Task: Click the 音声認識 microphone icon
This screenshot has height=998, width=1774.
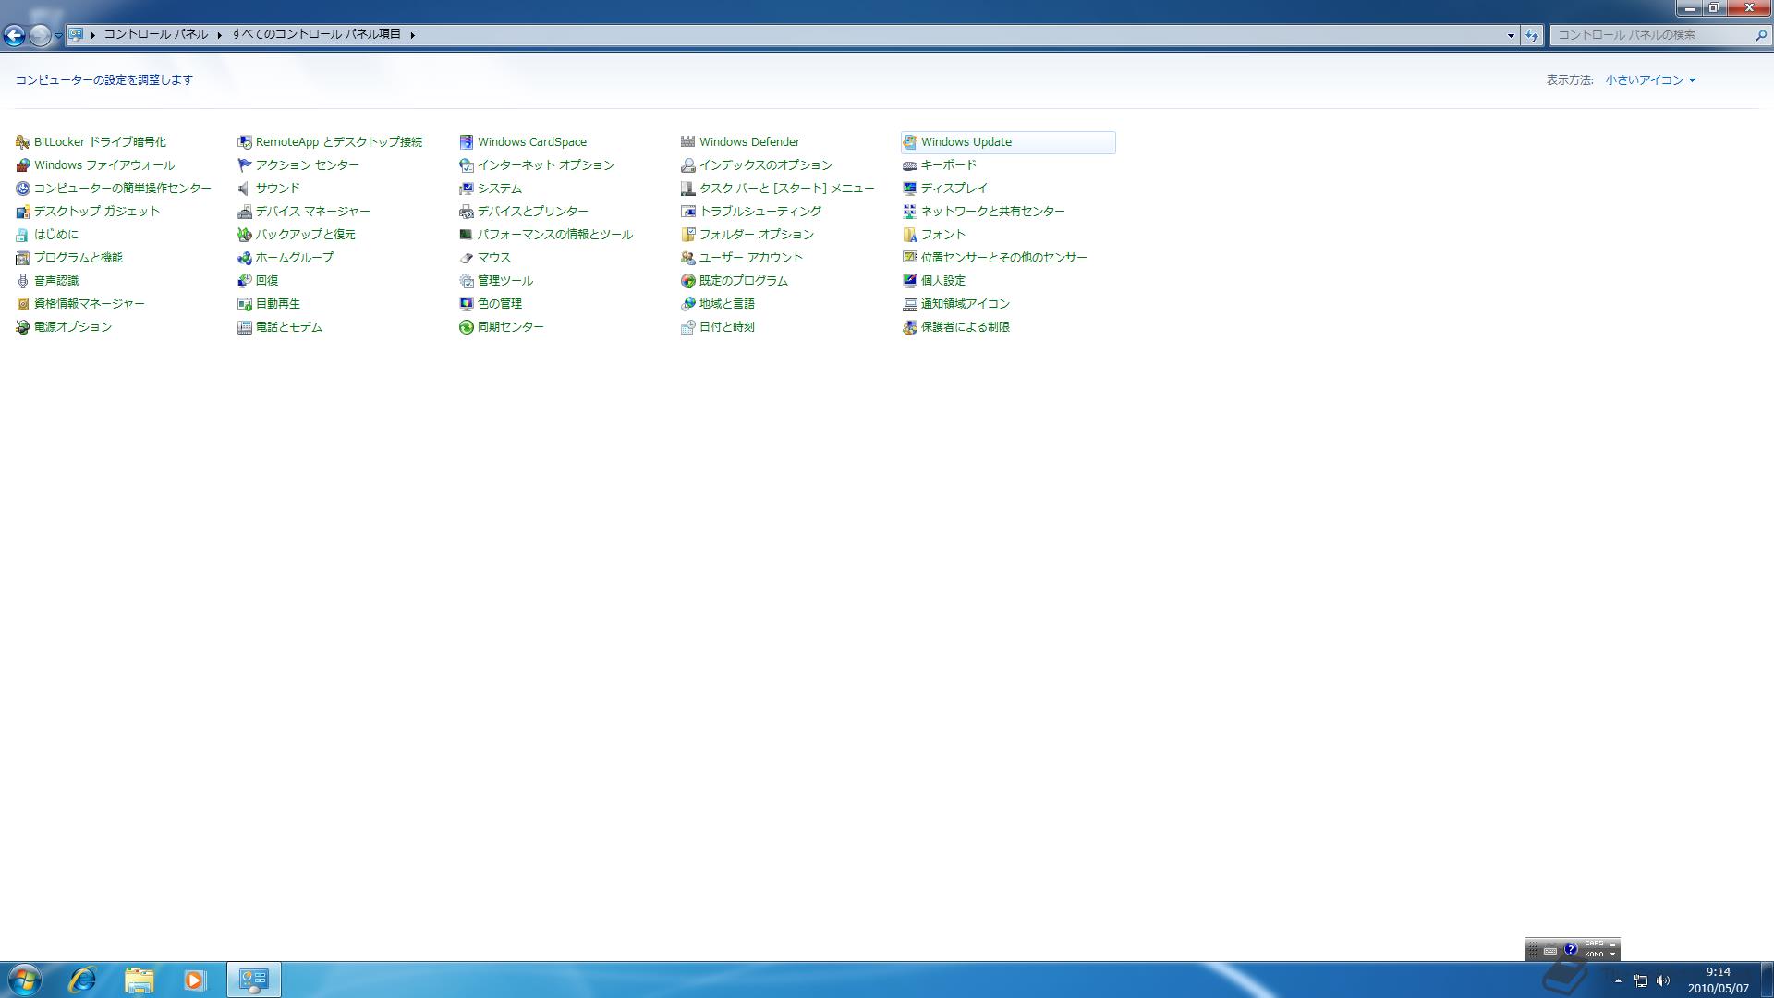Action: 23,281
